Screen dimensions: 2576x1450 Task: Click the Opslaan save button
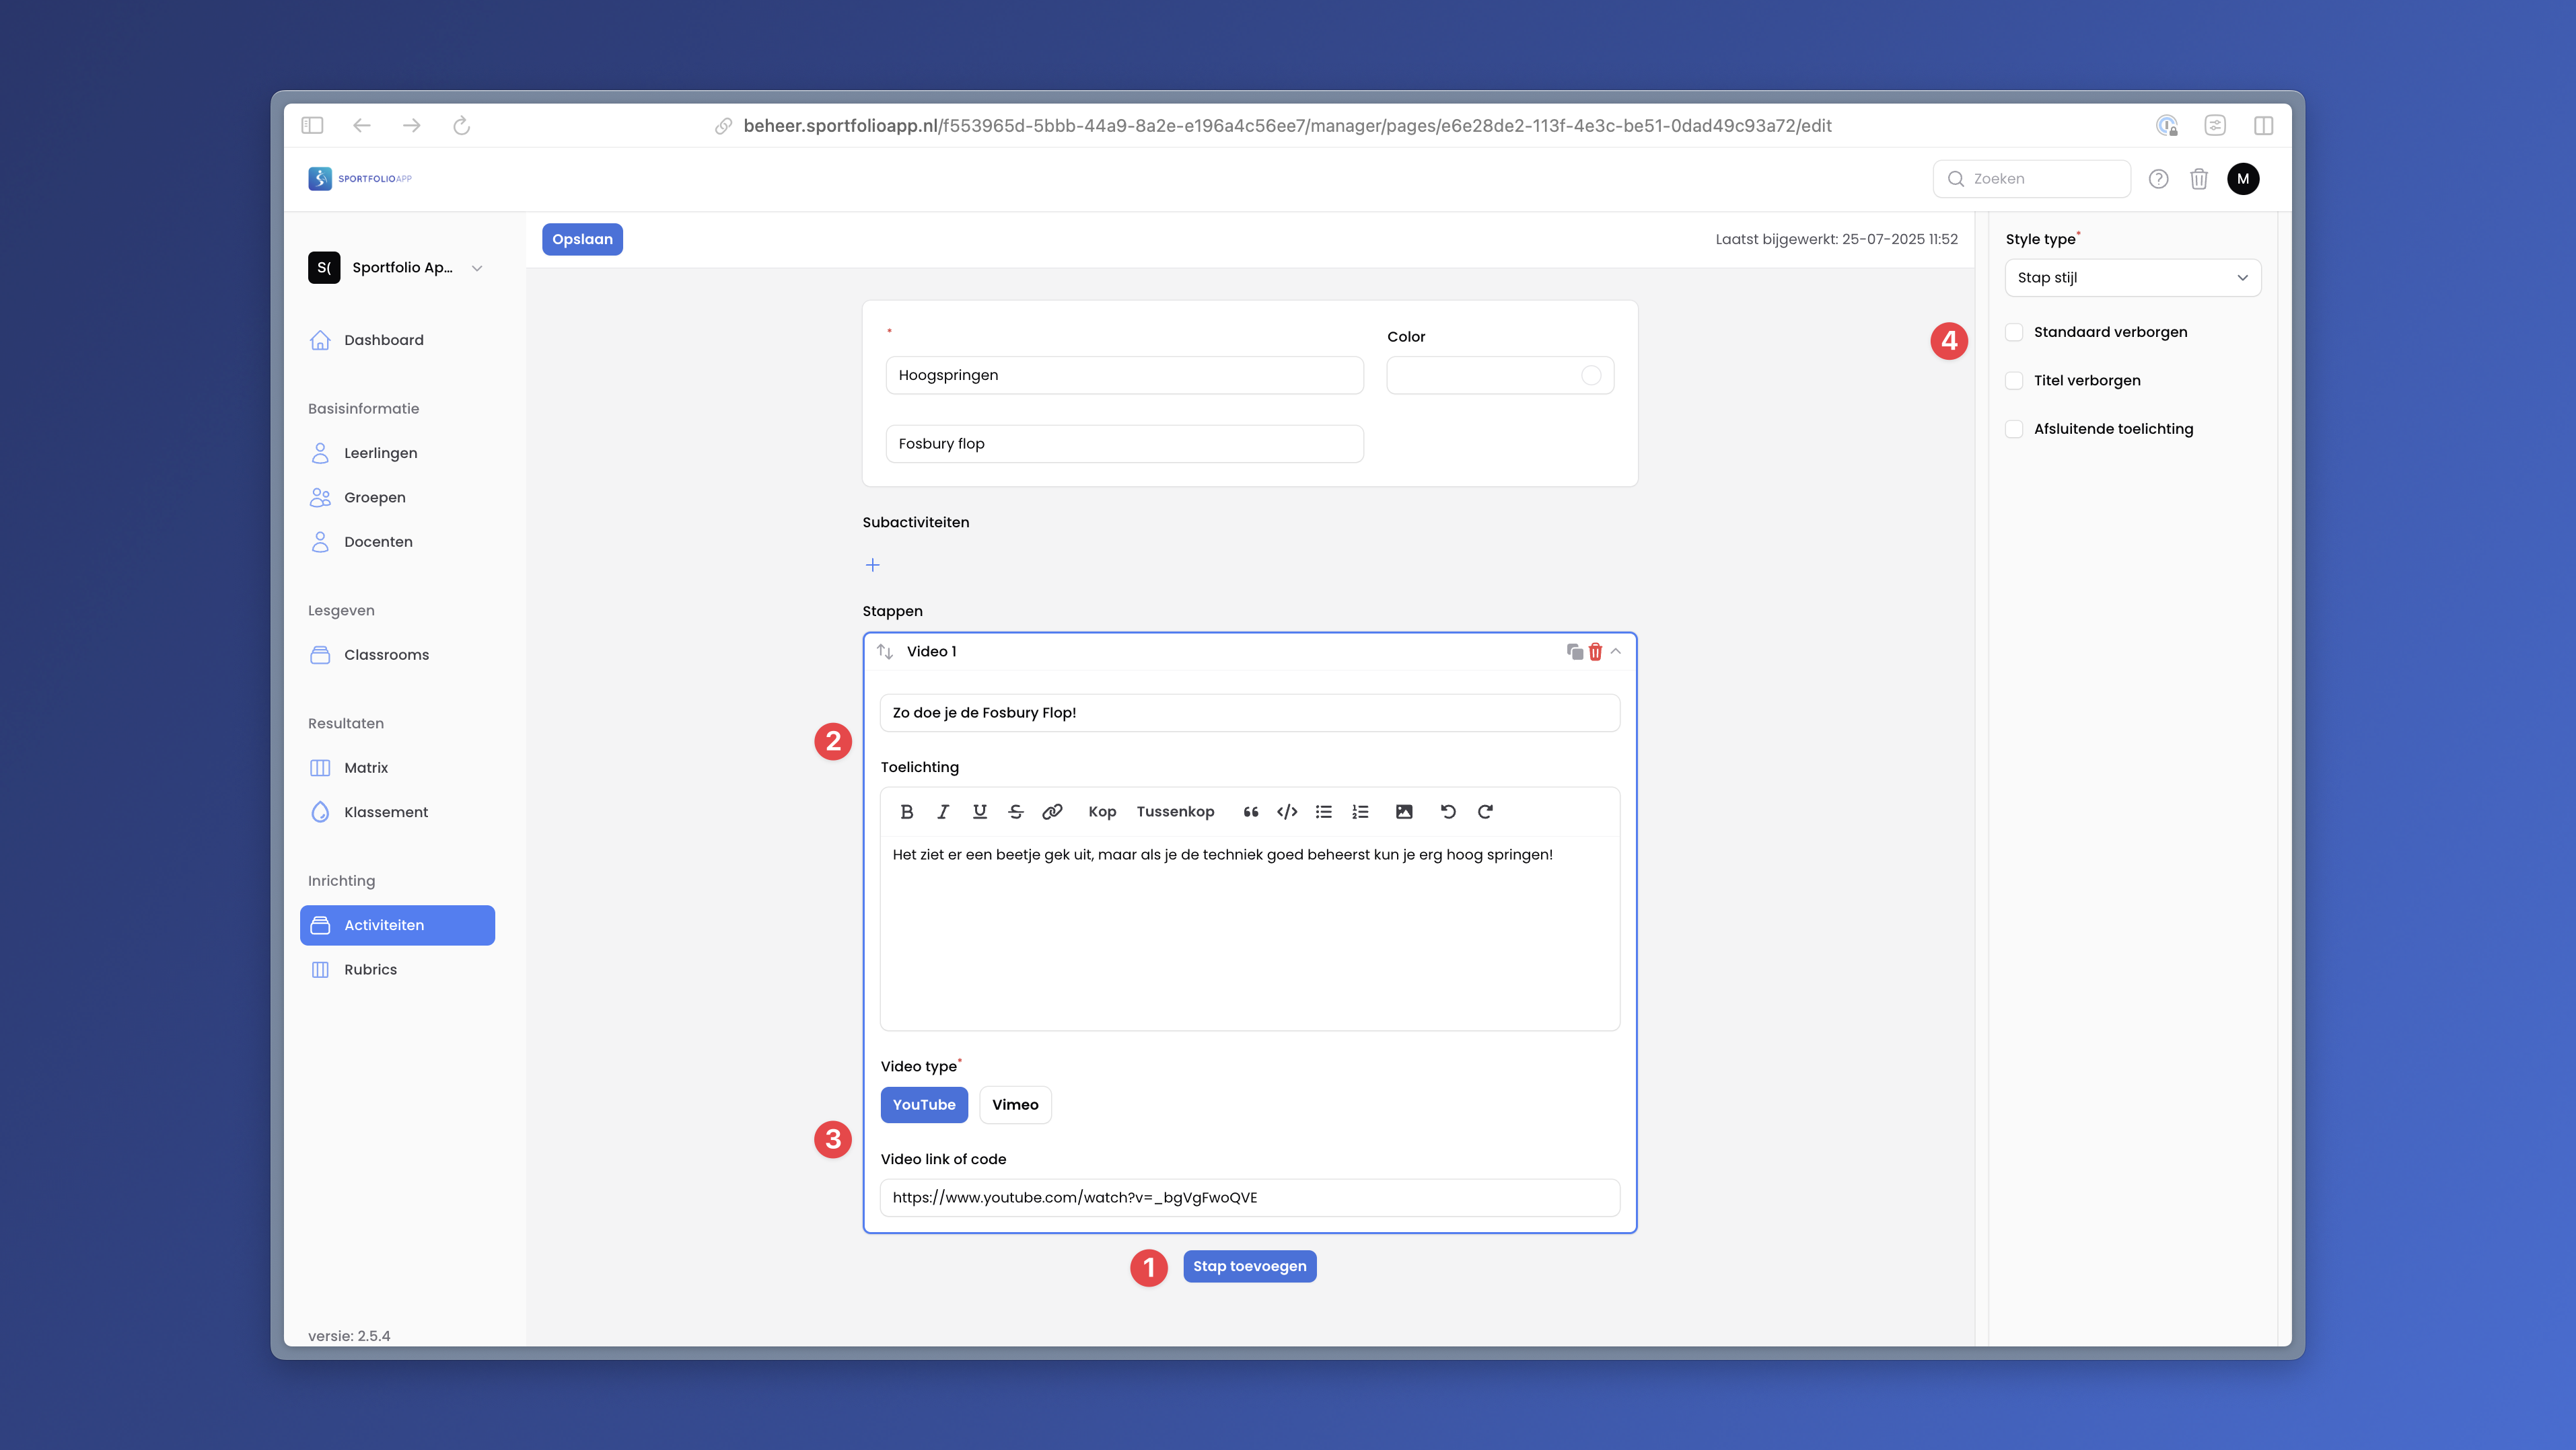582,239
